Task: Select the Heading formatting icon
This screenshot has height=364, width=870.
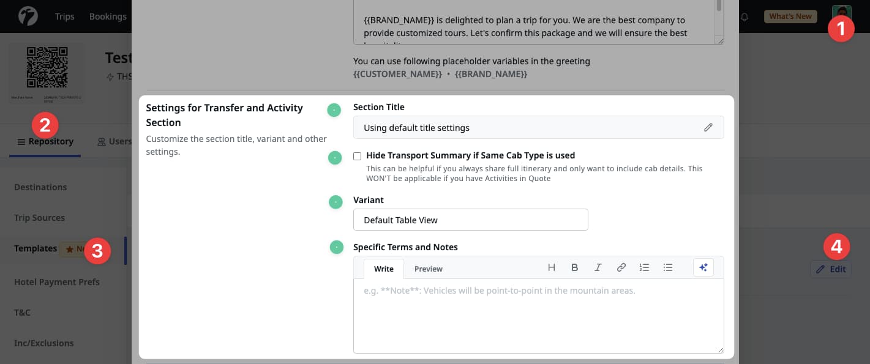Action: coord(552,267)
